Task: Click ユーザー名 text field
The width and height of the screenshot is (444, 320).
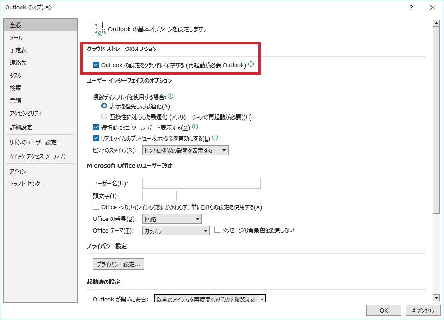Action: 201,183
